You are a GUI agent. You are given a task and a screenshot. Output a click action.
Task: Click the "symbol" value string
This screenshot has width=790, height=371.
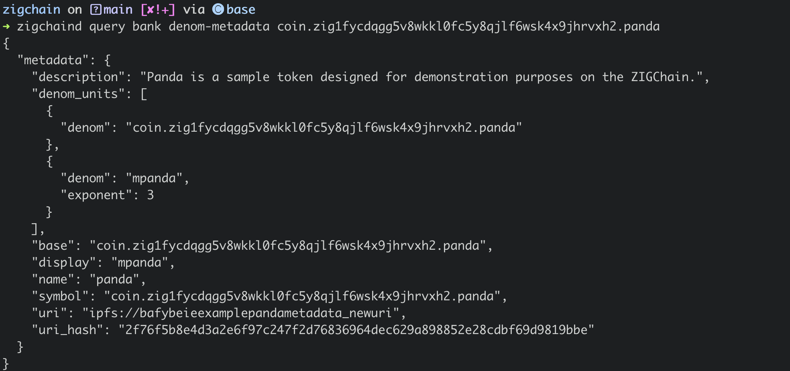pyautogui.click(x=302, y=296)
